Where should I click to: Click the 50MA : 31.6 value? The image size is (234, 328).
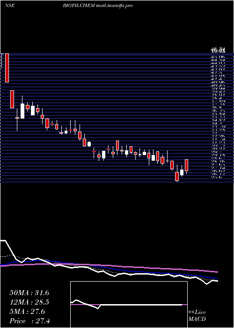pos(29,293)
